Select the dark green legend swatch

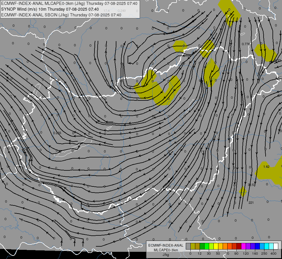tap(202, 246)
